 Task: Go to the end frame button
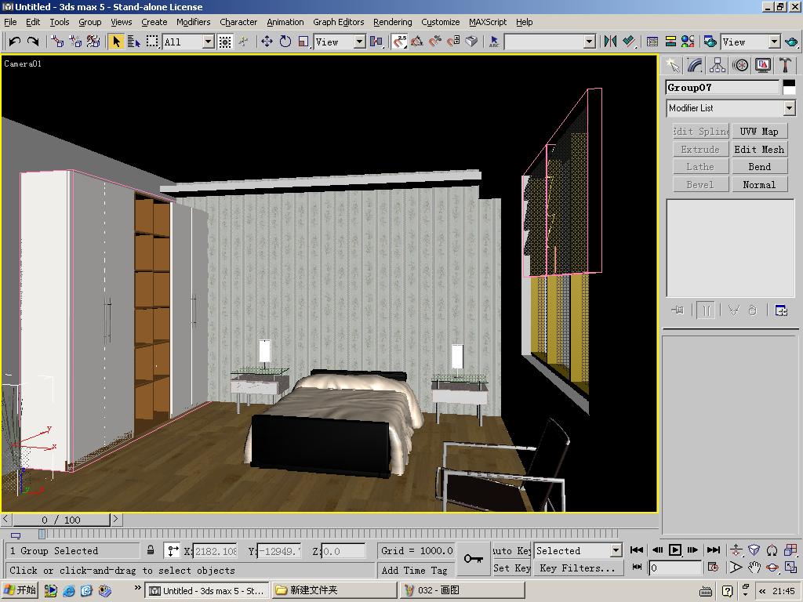pyautogui.click(x=713, y=550)
